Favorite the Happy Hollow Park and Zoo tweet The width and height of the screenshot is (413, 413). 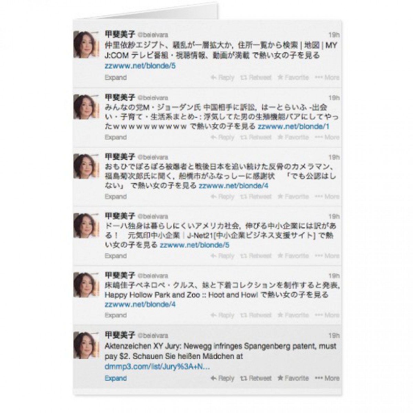click(293, 315)
